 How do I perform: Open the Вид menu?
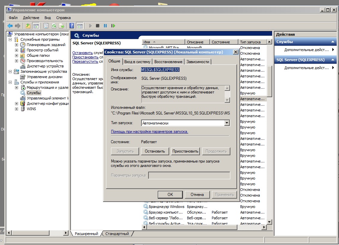[x=47, y=18]
